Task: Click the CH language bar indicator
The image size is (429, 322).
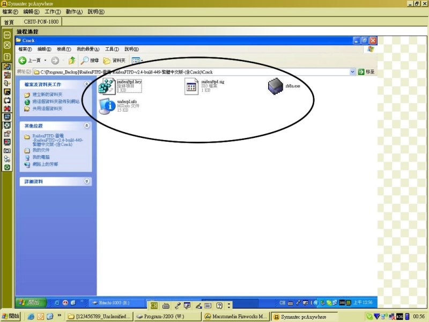Action: coord(154,305)
